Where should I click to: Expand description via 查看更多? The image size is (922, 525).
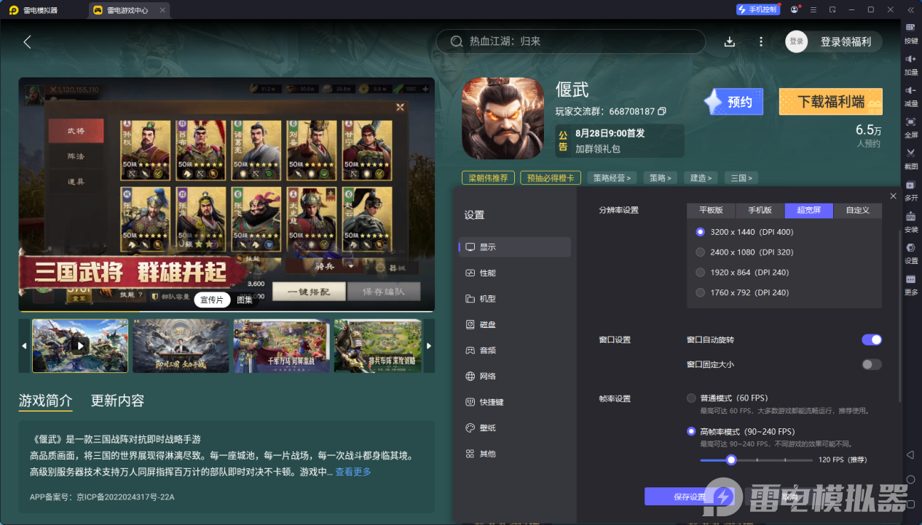pyautogui.click(x=353, y=472)
